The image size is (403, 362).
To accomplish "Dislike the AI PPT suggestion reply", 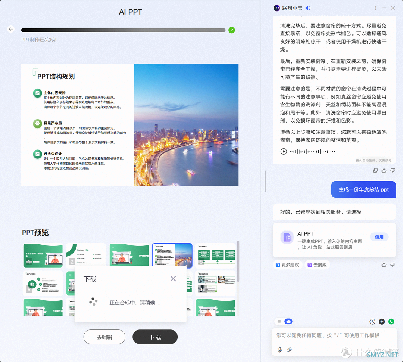I will point(393,265).
